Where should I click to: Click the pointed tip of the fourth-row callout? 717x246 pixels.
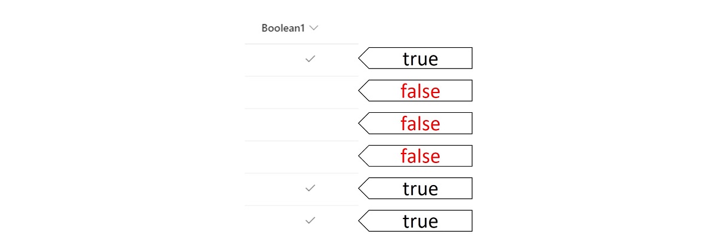click(x=360, y=156)
